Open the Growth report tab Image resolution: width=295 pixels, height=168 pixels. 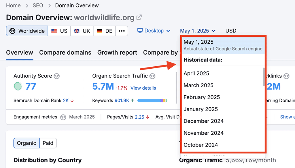pos(117,53)
